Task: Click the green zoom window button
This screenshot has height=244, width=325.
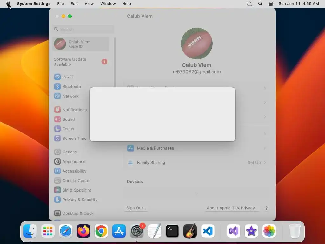Action: click(70, 16)
